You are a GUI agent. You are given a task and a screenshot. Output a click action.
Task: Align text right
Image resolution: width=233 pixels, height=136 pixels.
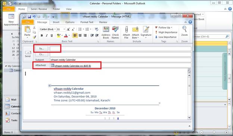(85, 36)
